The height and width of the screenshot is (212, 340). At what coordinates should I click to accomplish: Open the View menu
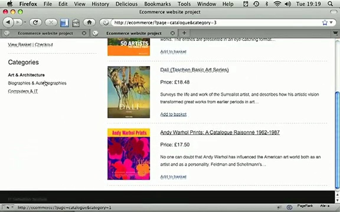[80, 4]
